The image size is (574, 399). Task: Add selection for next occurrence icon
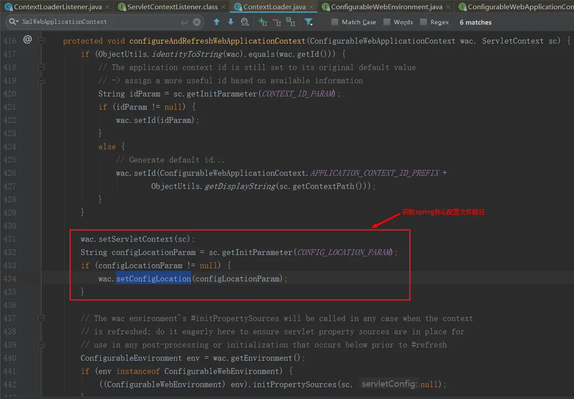[x=263, y=22]
